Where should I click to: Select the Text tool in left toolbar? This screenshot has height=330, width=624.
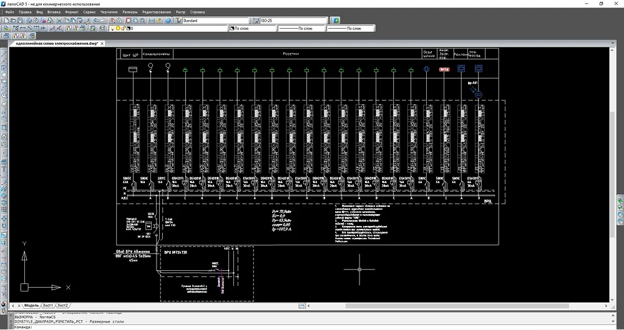[x=4, y=168]
